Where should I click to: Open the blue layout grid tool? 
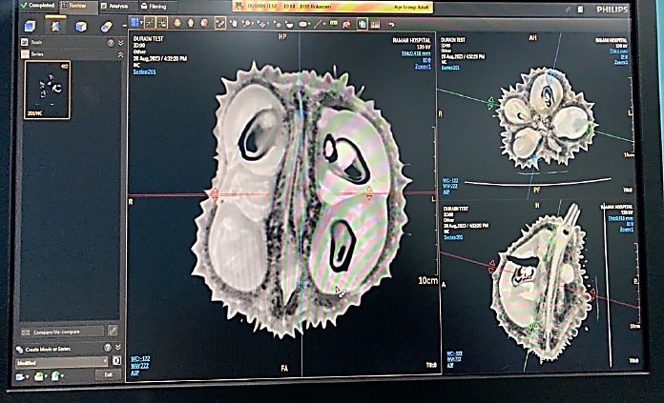(137, 22)
